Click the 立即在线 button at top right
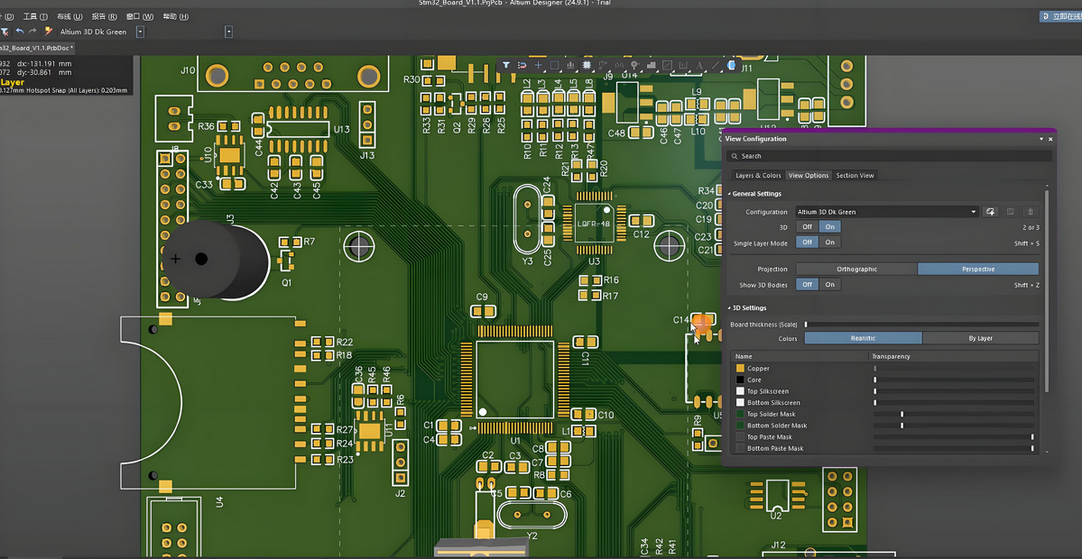 click(x=1060, y=16)
